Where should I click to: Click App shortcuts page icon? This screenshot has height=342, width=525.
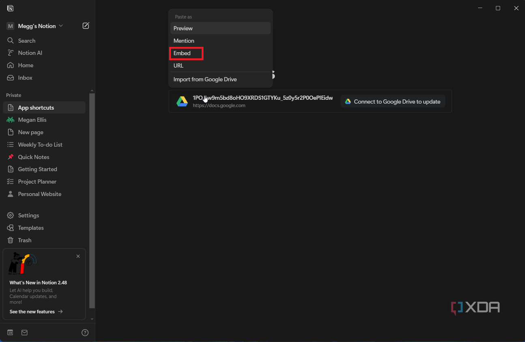point(11,108)
